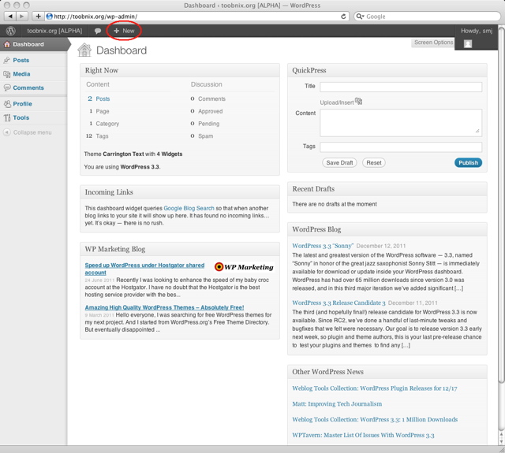Click the QuickPress widget header
Screen dimensions: 505x453
pos(387,70)
